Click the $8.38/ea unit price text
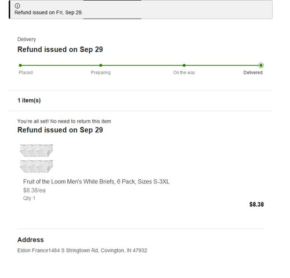 tap(34, 190)
